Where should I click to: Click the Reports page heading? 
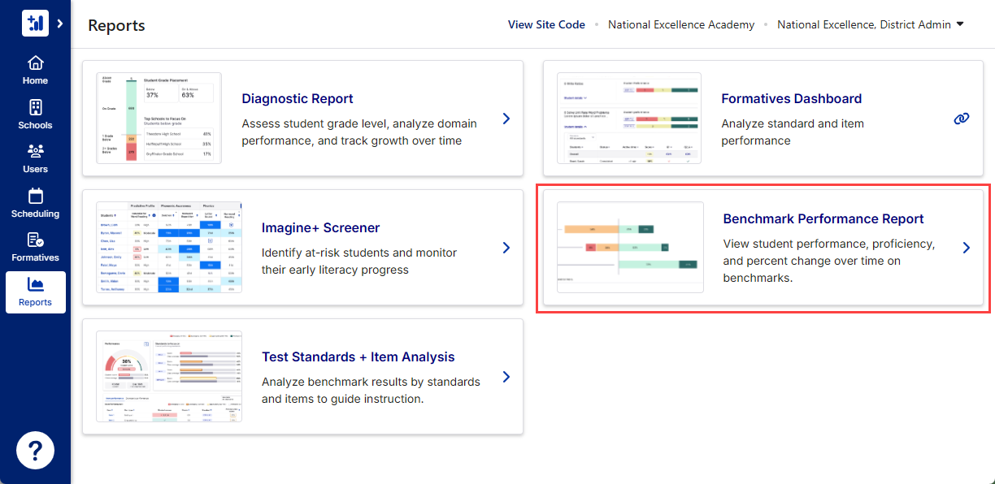pos(116,25)
